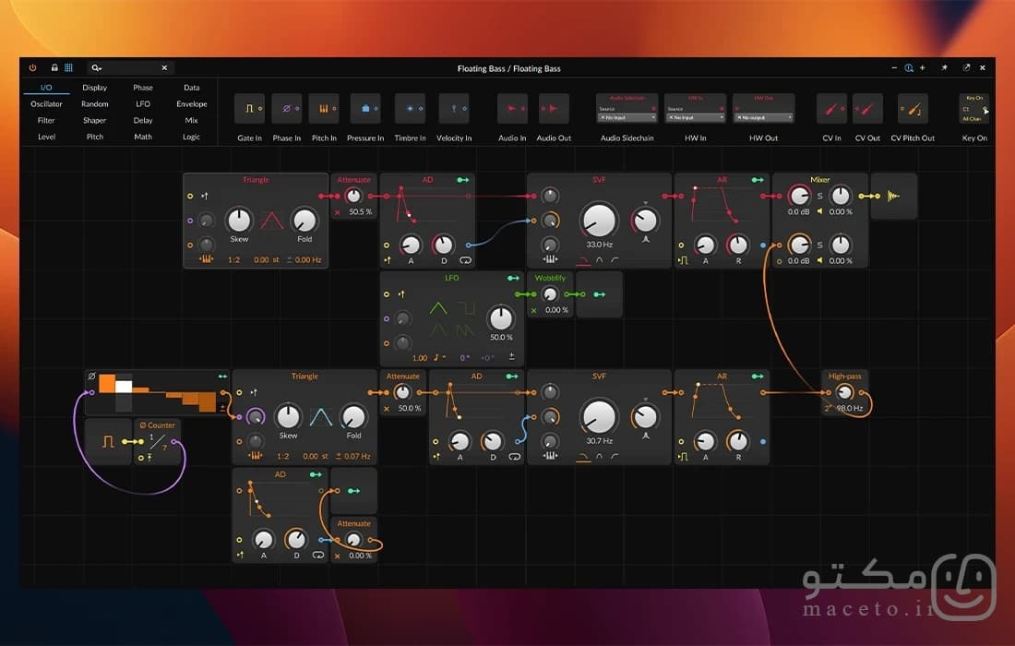Open the Math module category

click(143, 137)
